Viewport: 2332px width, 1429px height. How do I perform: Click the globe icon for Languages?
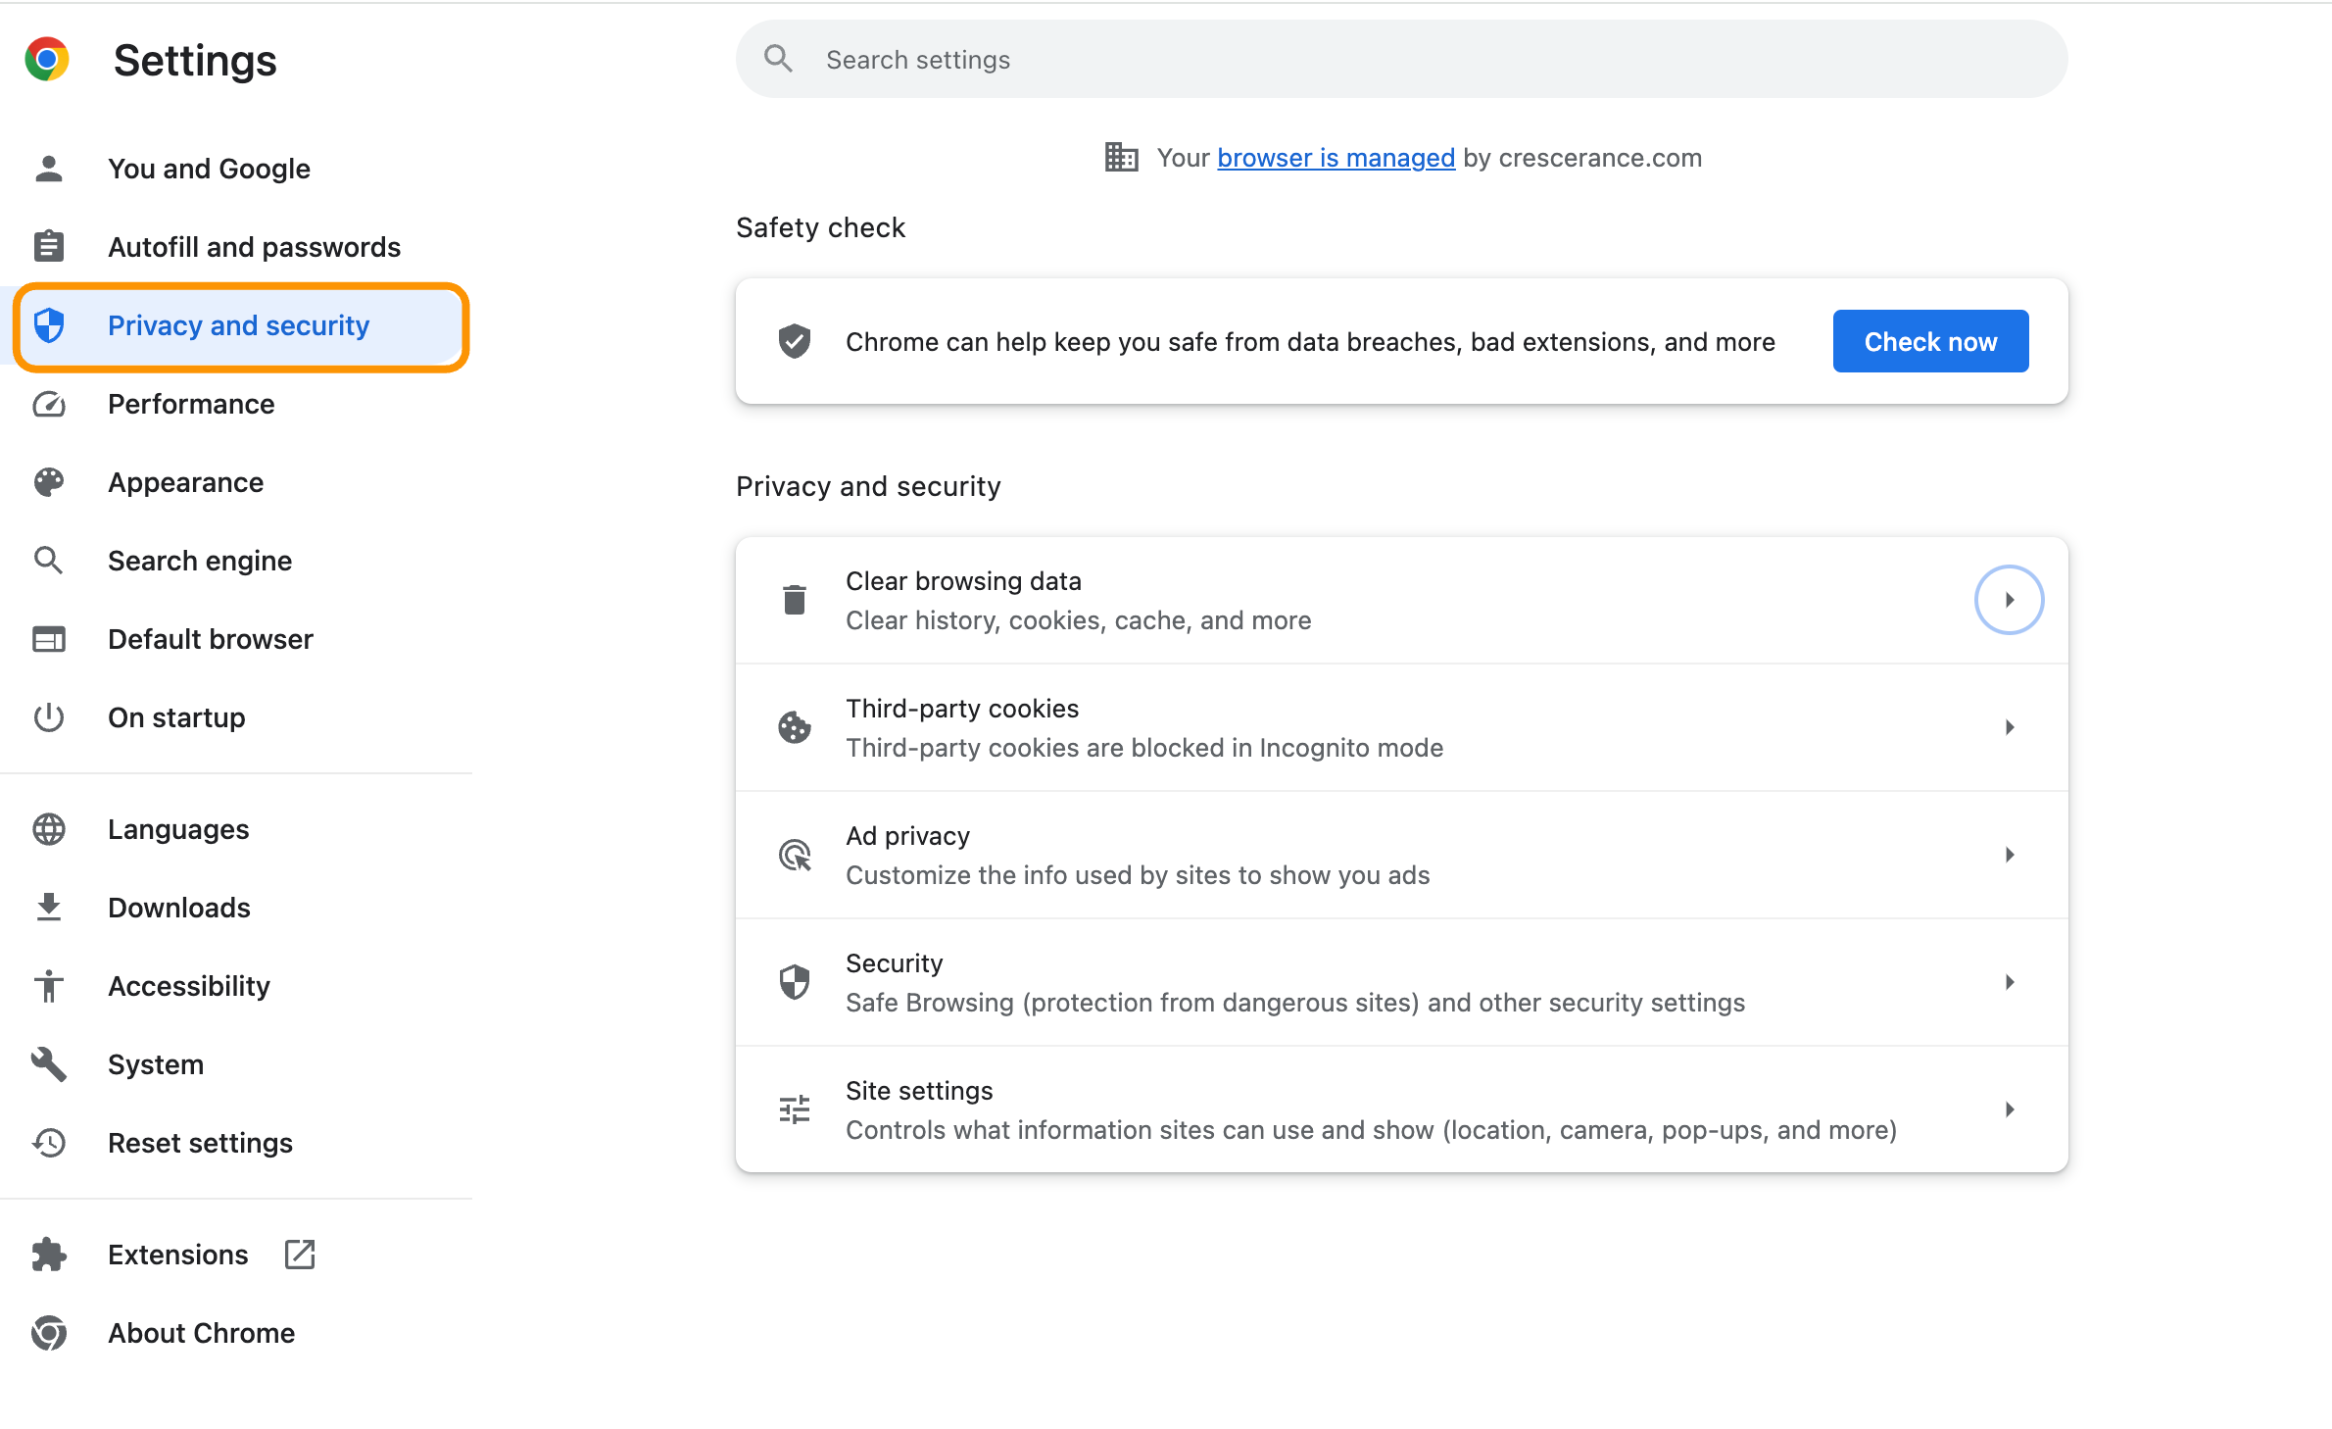48,829
